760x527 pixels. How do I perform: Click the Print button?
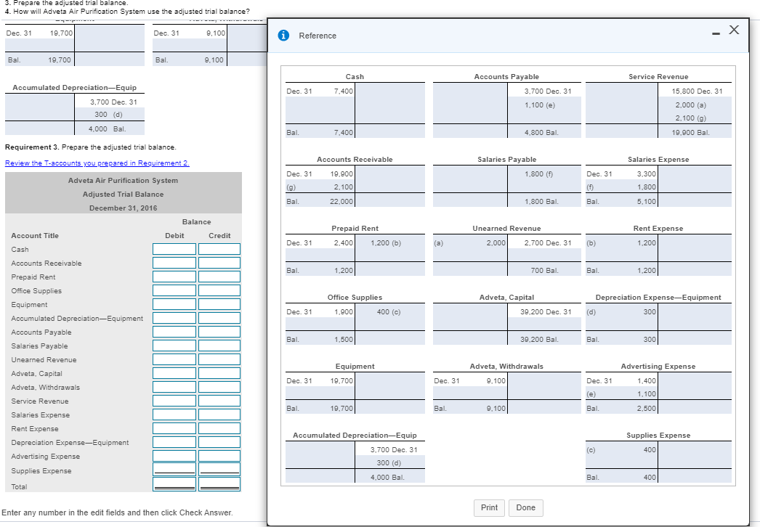click(x=489, y=507)
